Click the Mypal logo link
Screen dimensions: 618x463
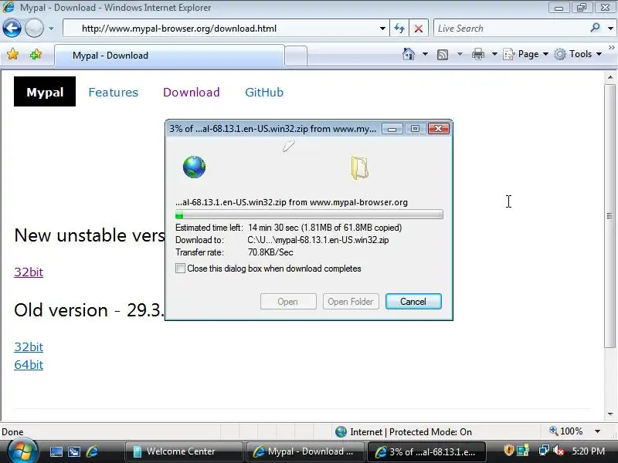(x=45, y=91)
